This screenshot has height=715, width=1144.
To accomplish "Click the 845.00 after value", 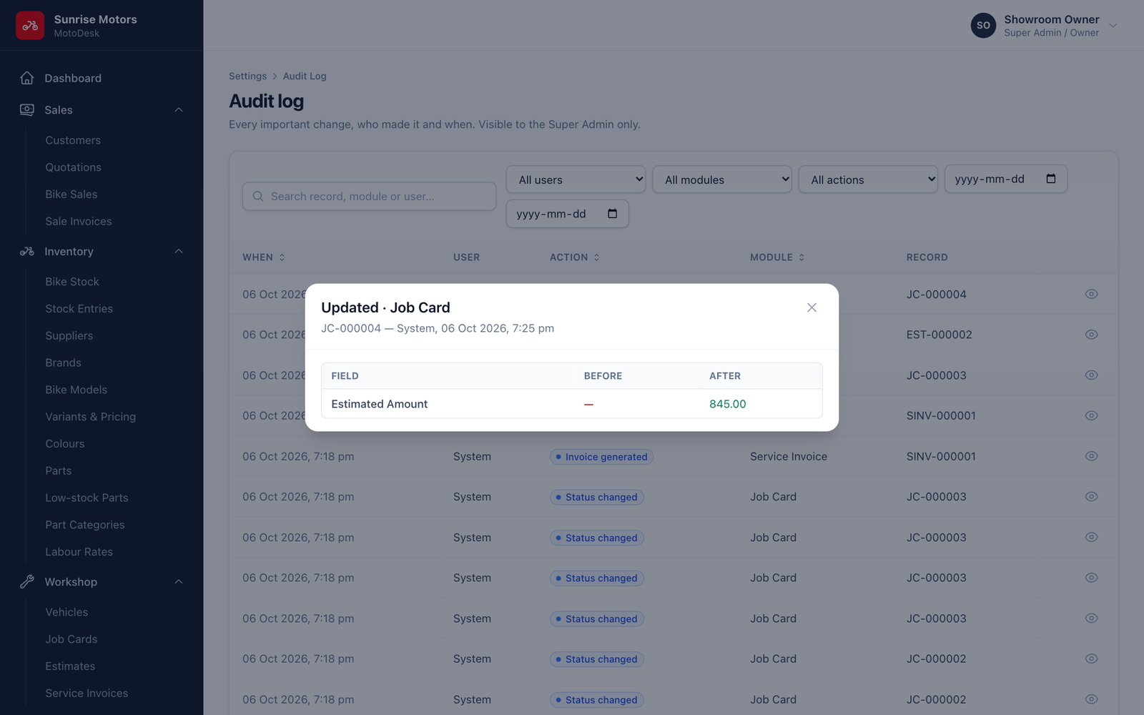I will [x=727, y=404].
